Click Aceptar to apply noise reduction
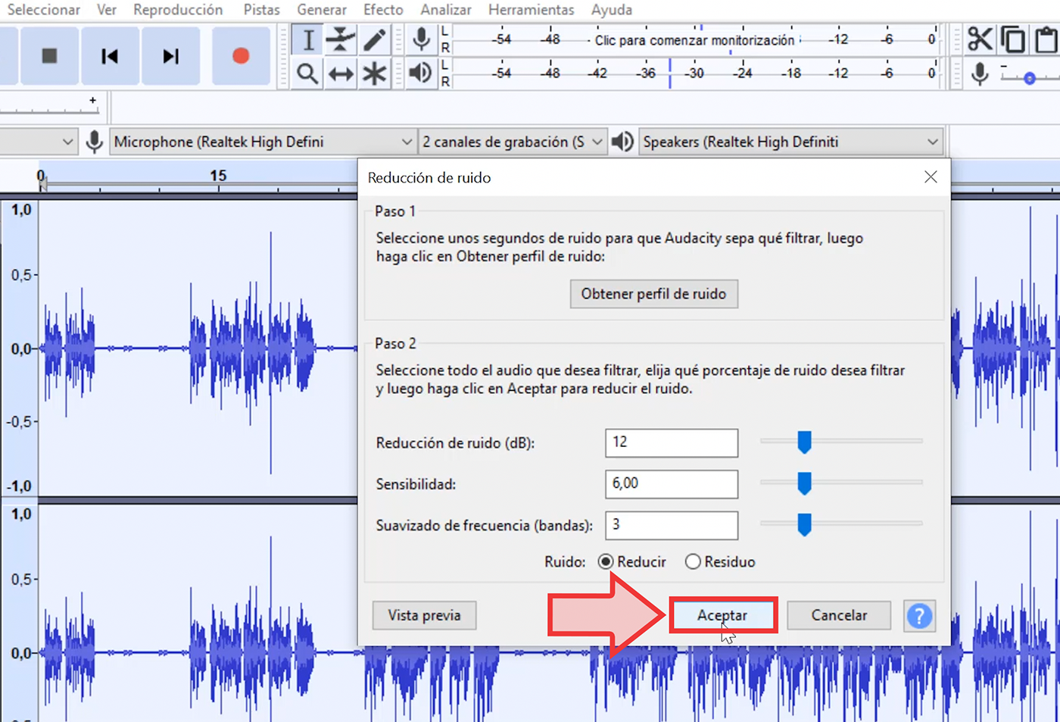1060x722 pixels. pos(722,615)
